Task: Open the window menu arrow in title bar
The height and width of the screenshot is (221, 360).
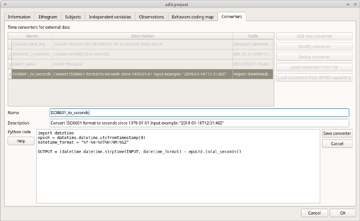Action: pos(5,5)
